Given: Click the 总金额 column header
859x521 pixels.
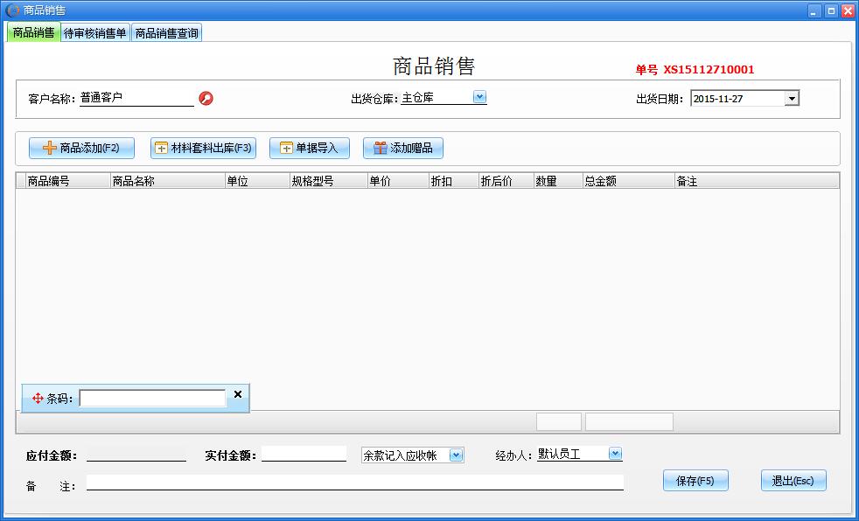Looking at the screenshot, I should click(629, 181).
